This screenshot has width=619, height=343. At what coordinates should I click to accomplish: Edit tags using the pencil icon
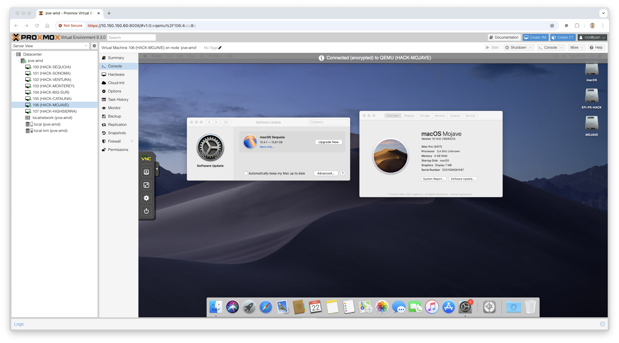[220, 48]
